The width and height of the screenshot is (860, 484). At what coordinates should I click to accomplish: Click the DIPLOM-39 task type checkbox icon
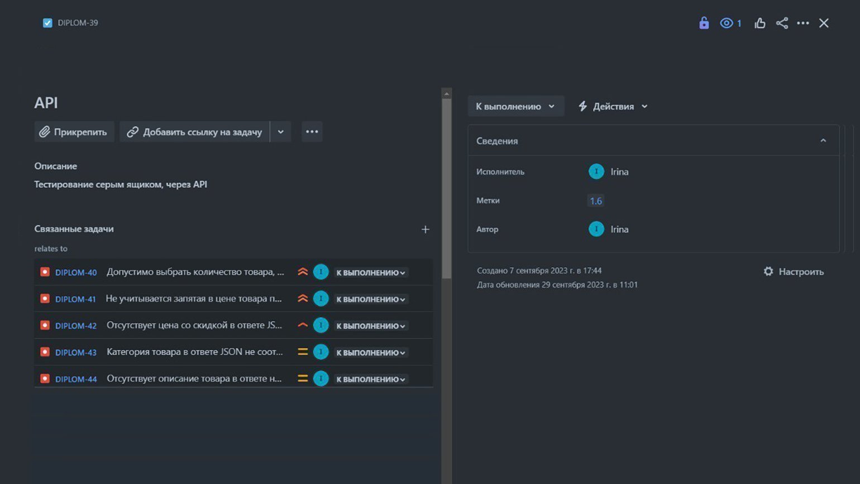coord(47,23)
